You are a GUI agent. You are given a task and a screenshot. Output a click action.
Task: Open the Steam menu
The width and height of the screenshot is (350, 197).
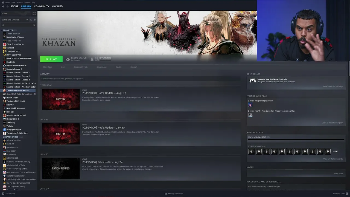pos(7,2)
